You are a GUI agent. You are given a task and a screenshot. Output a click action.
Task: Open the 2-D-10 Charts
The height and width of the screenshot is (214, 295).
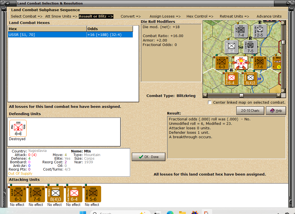click(x=250, y=111)
